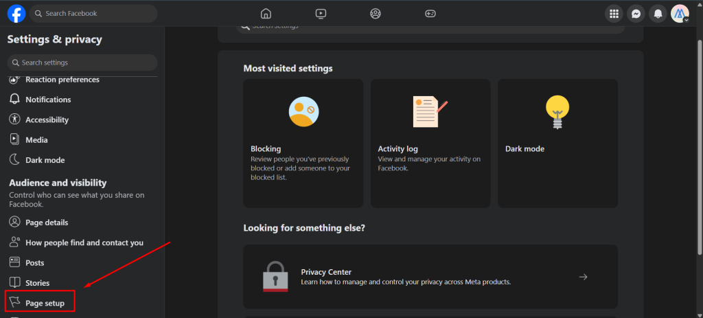Click the people icon beside How people find
Viewport: 703px width, 318px height.
coord(15,242)
